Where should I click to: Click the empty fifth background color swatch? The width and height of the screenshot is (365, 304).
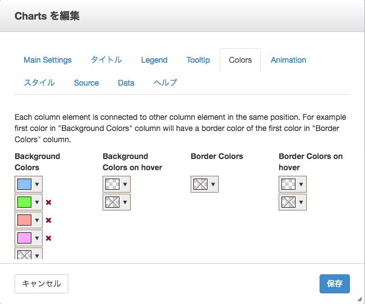point(25,255)
